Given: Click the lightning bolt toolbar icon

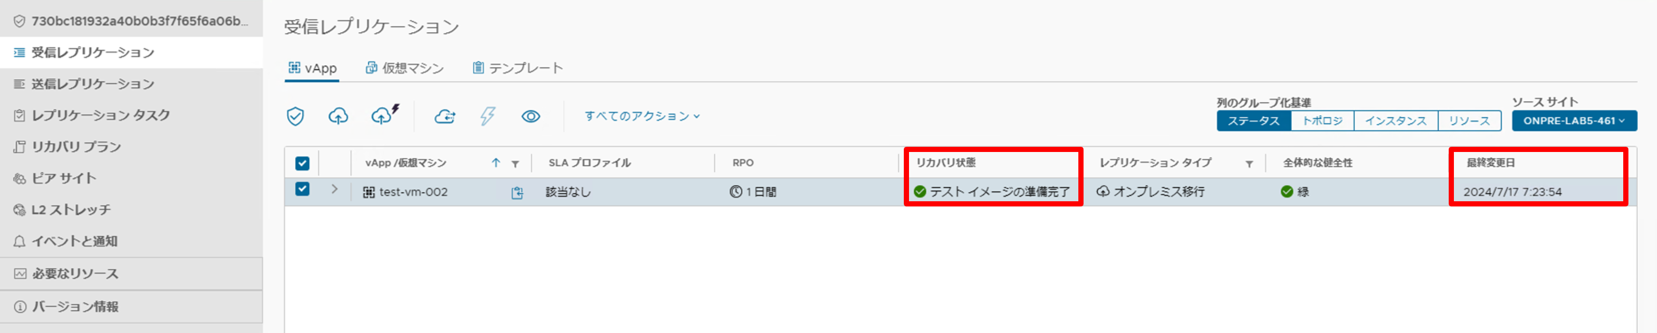Looking at the screenshot, I should tap(488, 116).
